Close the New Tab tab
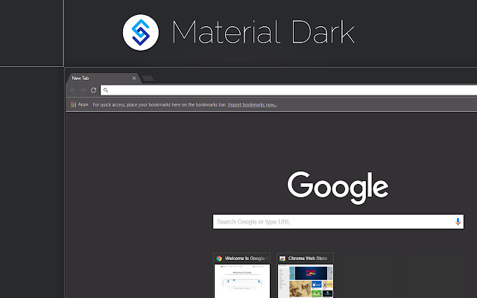 point(134,78)
